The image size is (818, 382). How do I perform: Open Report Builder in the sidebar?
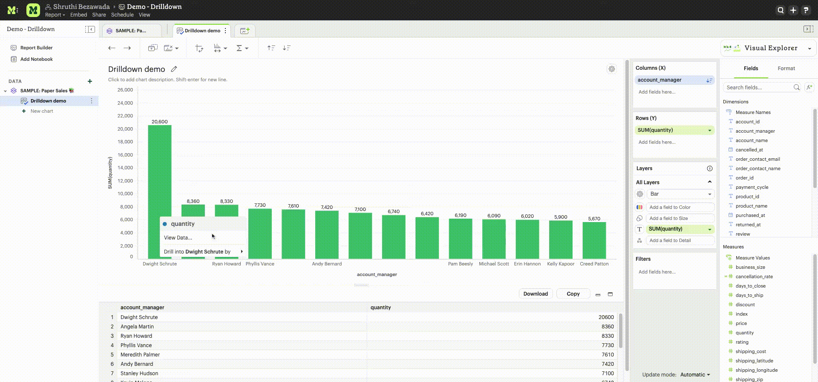37,48
